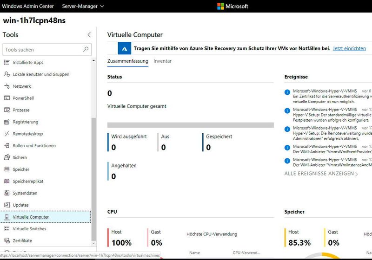Click Virtuelle Computer gesamt label

point(137,106)
